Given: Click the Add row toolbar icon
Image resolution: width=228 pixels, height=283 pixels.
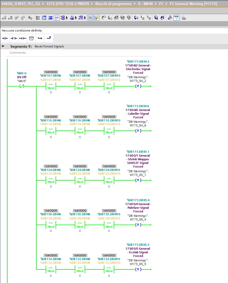Looking at the screenshot, I should (23, 18).
